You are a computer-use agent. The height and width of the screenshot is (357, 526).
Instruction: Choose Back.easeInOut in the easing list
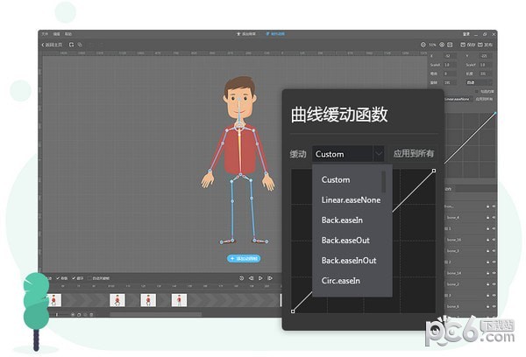pos(348,261)
